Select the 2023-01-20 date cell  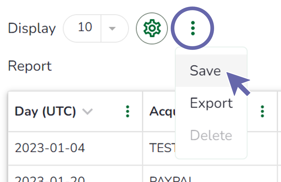(x=50, y=179)
